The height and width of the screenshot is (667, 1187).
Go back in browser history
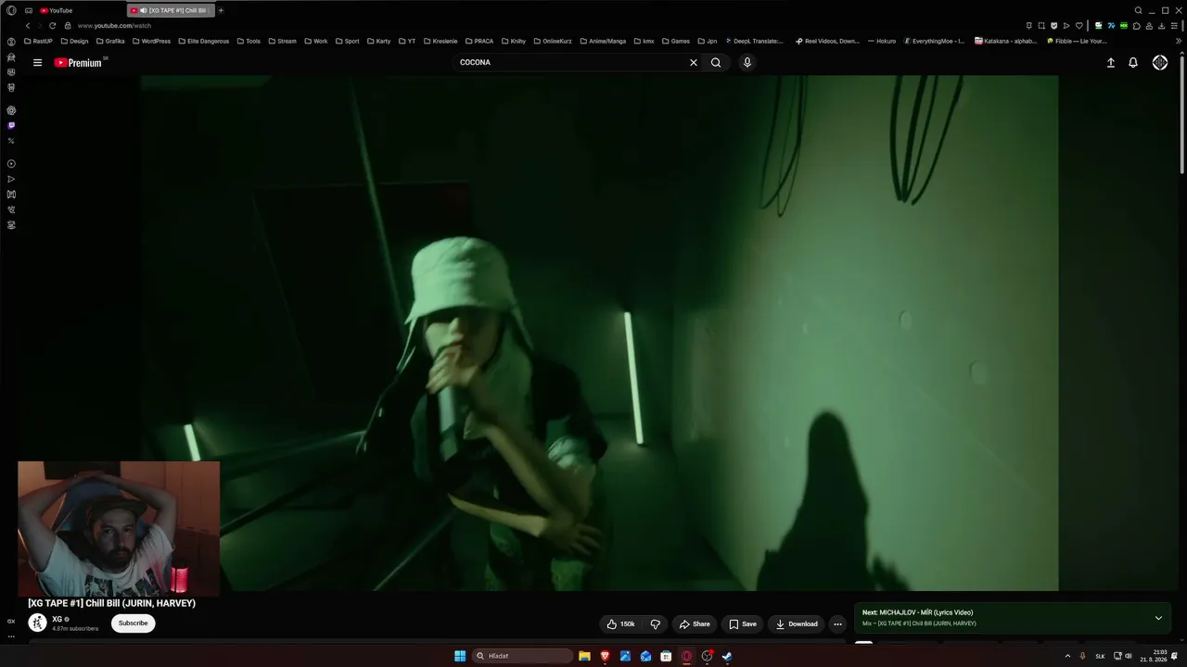point(28,26)
